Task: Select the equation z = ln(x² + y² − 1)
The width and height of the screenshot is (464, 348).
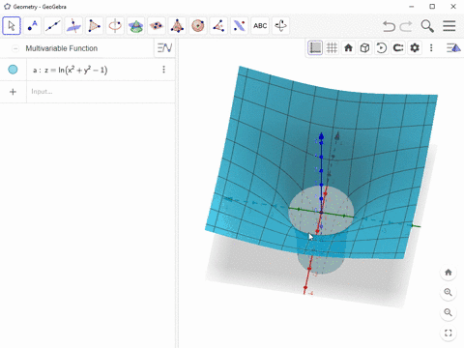Action: 70,70
